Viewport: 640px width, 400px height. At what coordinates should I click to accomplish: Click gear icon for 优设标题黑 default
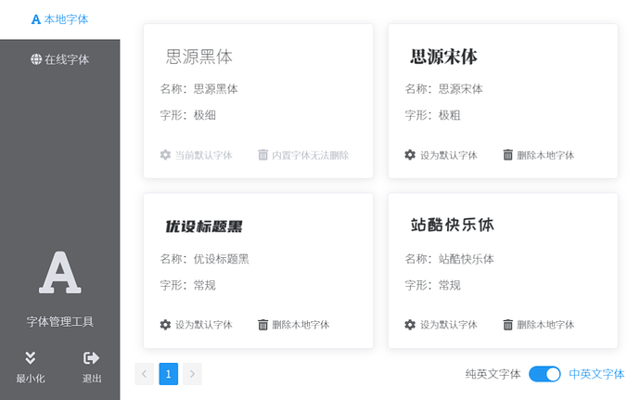tap(165, 325)
